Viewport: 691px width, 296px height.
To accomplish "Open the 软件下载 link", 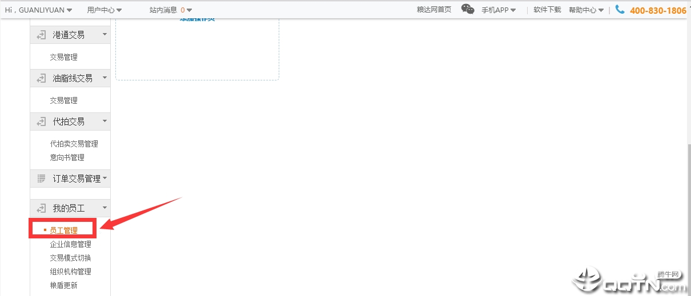I will pyautogui.click(x=547, y=10).
